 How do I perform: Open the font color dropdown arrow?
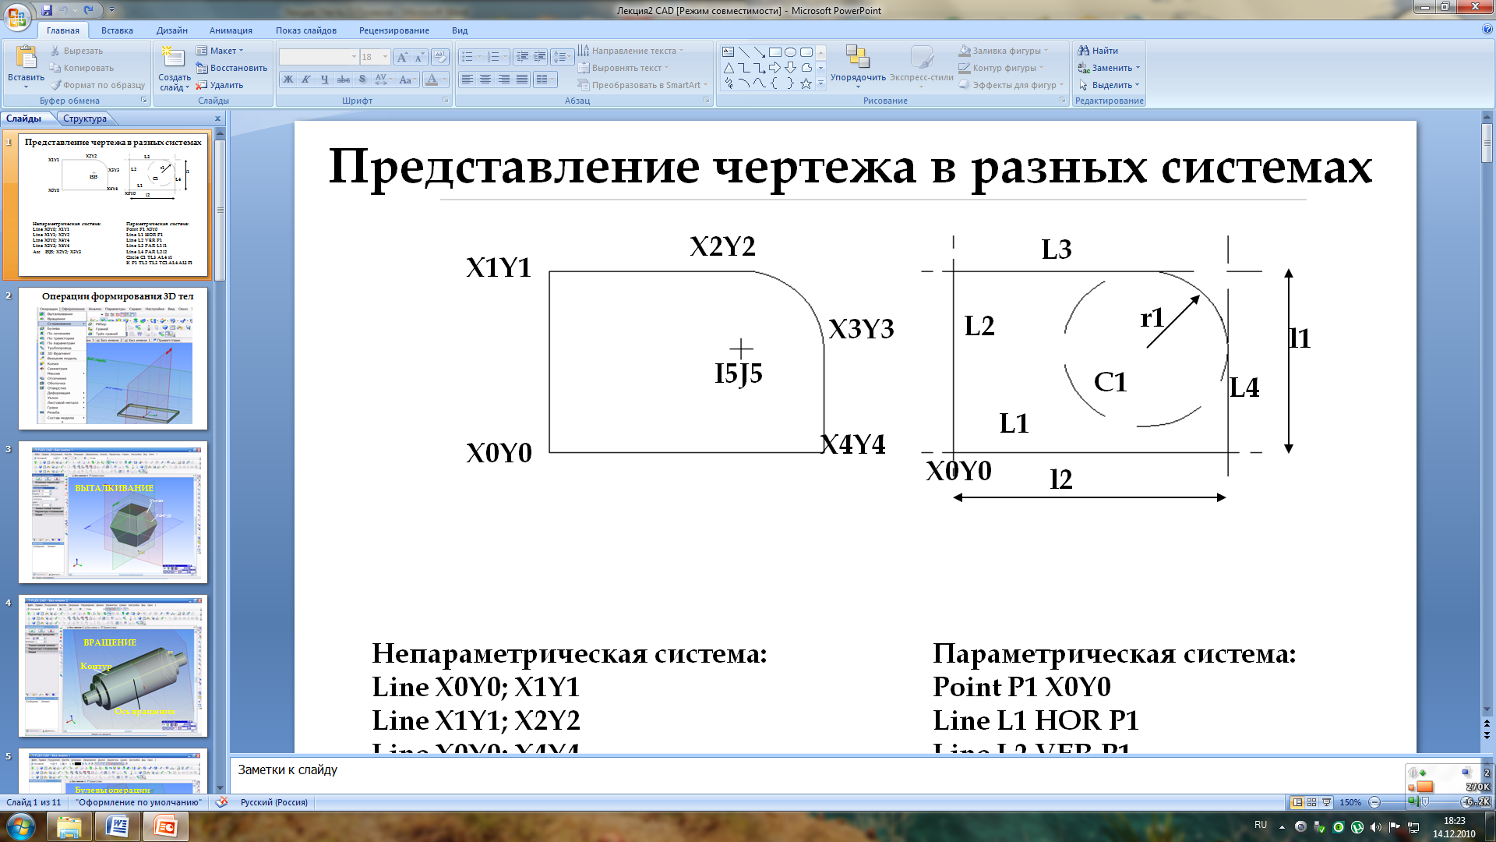pyautogui.click(x=445, y=80)
